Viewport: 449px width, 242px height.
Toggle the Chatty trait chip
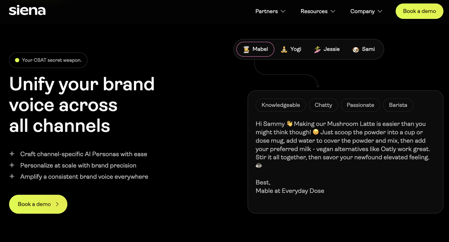tap(323, 105)
